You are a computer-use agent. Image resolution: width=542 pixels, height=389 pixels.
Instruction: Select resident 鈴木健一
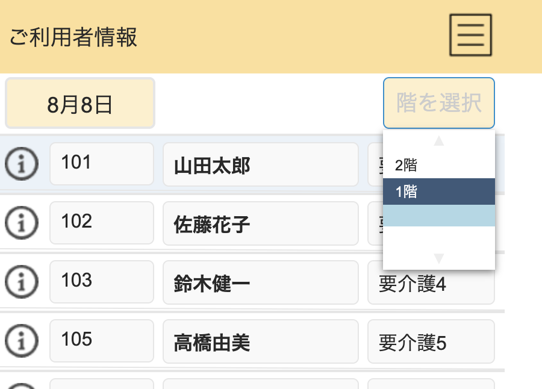[x=260, y=283]
